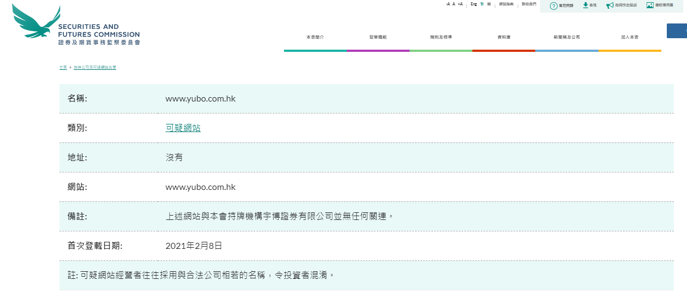Open 資料庫 menu item
The width and height of the screenshot is (687, 304).
(504, 37)
